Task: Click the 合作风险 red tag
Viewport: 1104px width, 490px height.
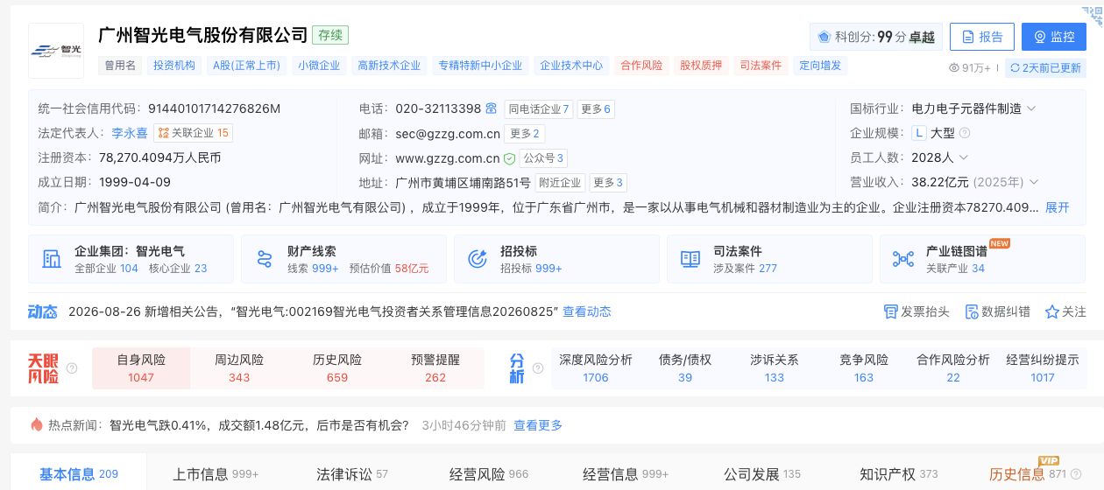Action: point(641,65)
